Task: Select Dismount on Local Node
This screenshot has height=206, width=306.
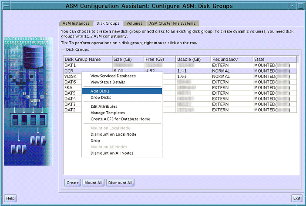Action: click(113, 135)
